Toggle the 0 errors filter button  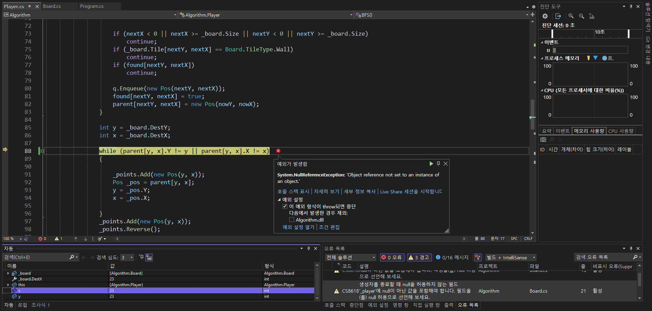[392, 257]
